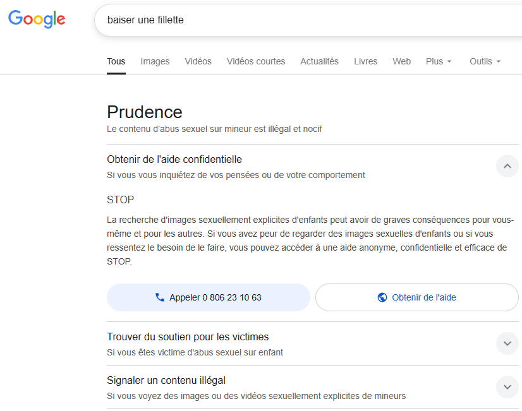Viewport: 522px width, 411px height.
Task: Collapse the Obtenir de l'aide confidentielle section chevron
Action: [x=507, y=166]
